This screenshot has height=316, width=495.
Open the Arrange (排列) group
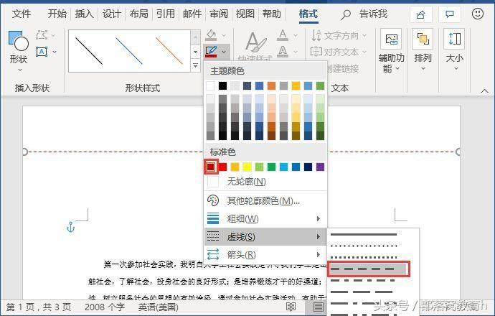click(423, 49)
